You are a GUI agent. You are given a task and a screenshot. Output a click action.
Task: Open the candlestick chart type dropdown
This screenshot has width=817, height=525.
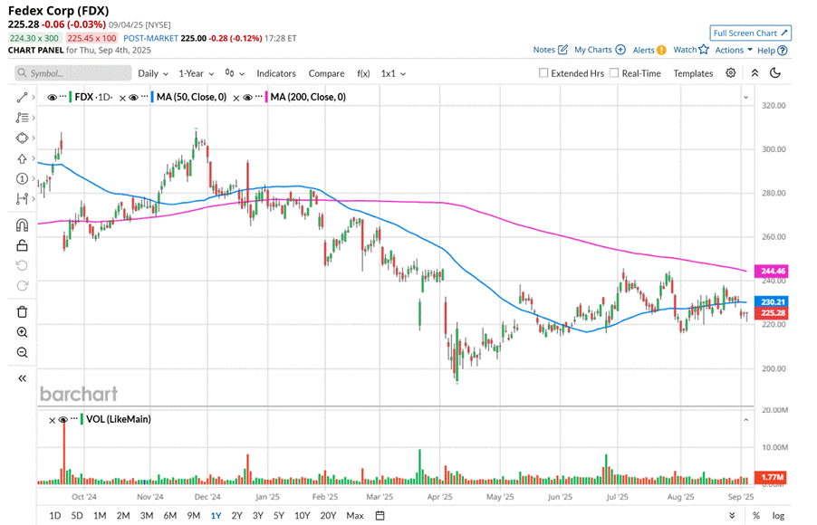click(x=235, y=73)
